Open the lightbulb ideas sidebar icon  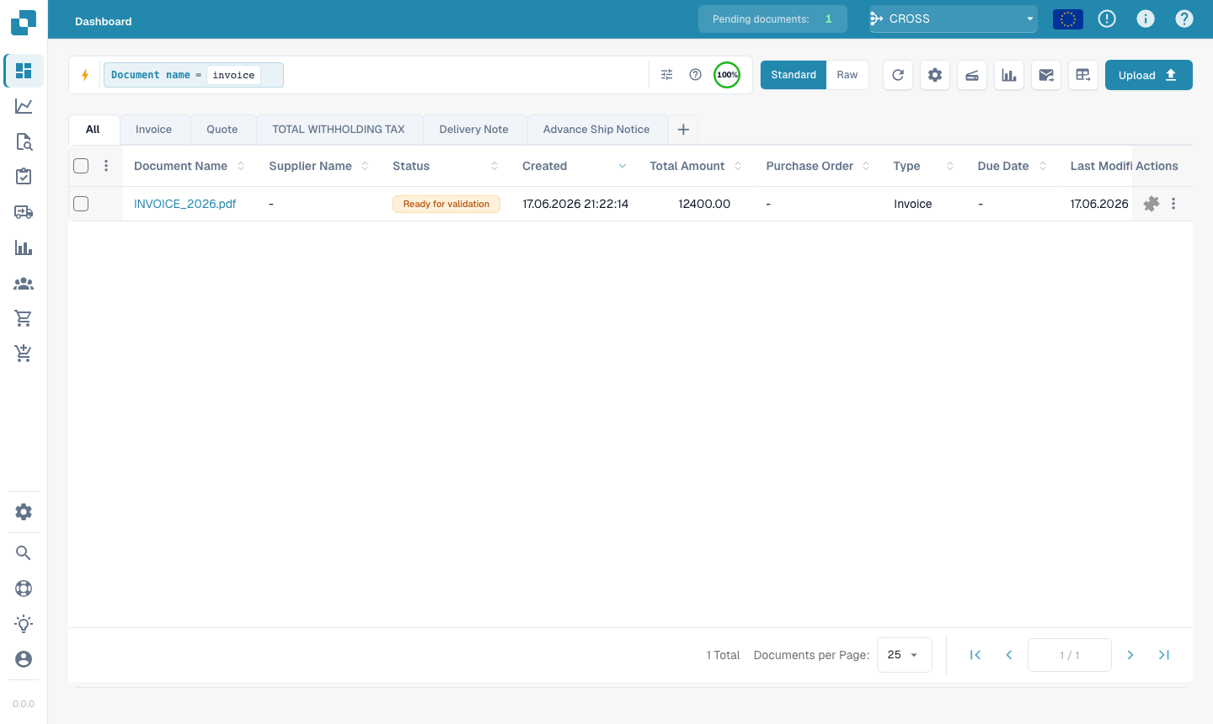pyautogui.click(x=24, y=624)
